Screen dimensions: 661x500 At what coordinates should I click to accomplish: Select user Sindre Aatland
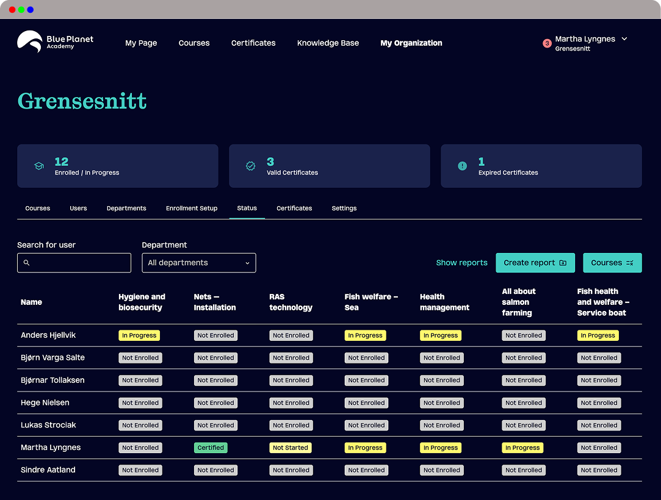(48, 470)
